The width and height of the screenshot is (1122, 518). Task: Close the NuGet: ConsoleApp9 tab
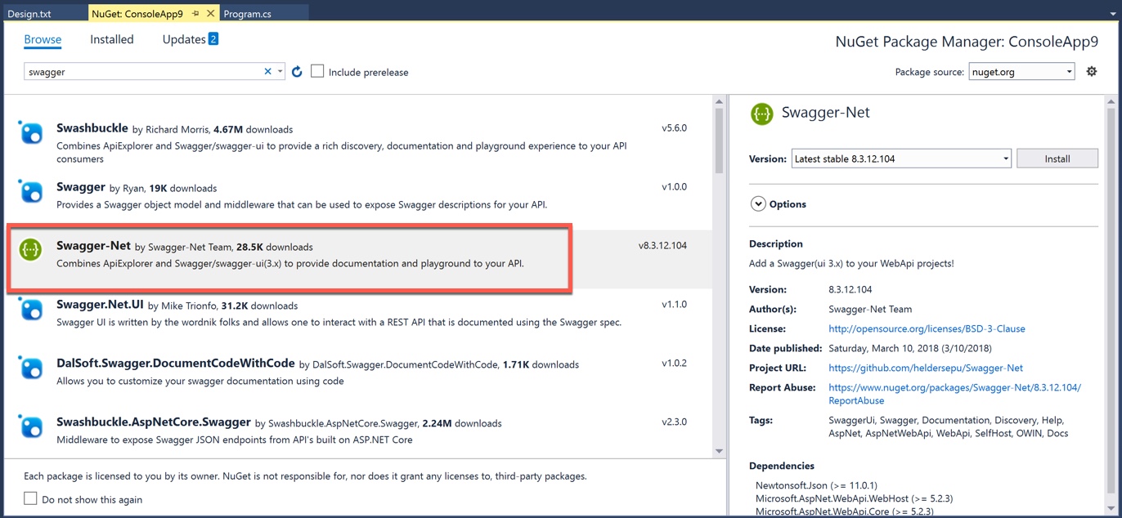[x=211, y=14]
